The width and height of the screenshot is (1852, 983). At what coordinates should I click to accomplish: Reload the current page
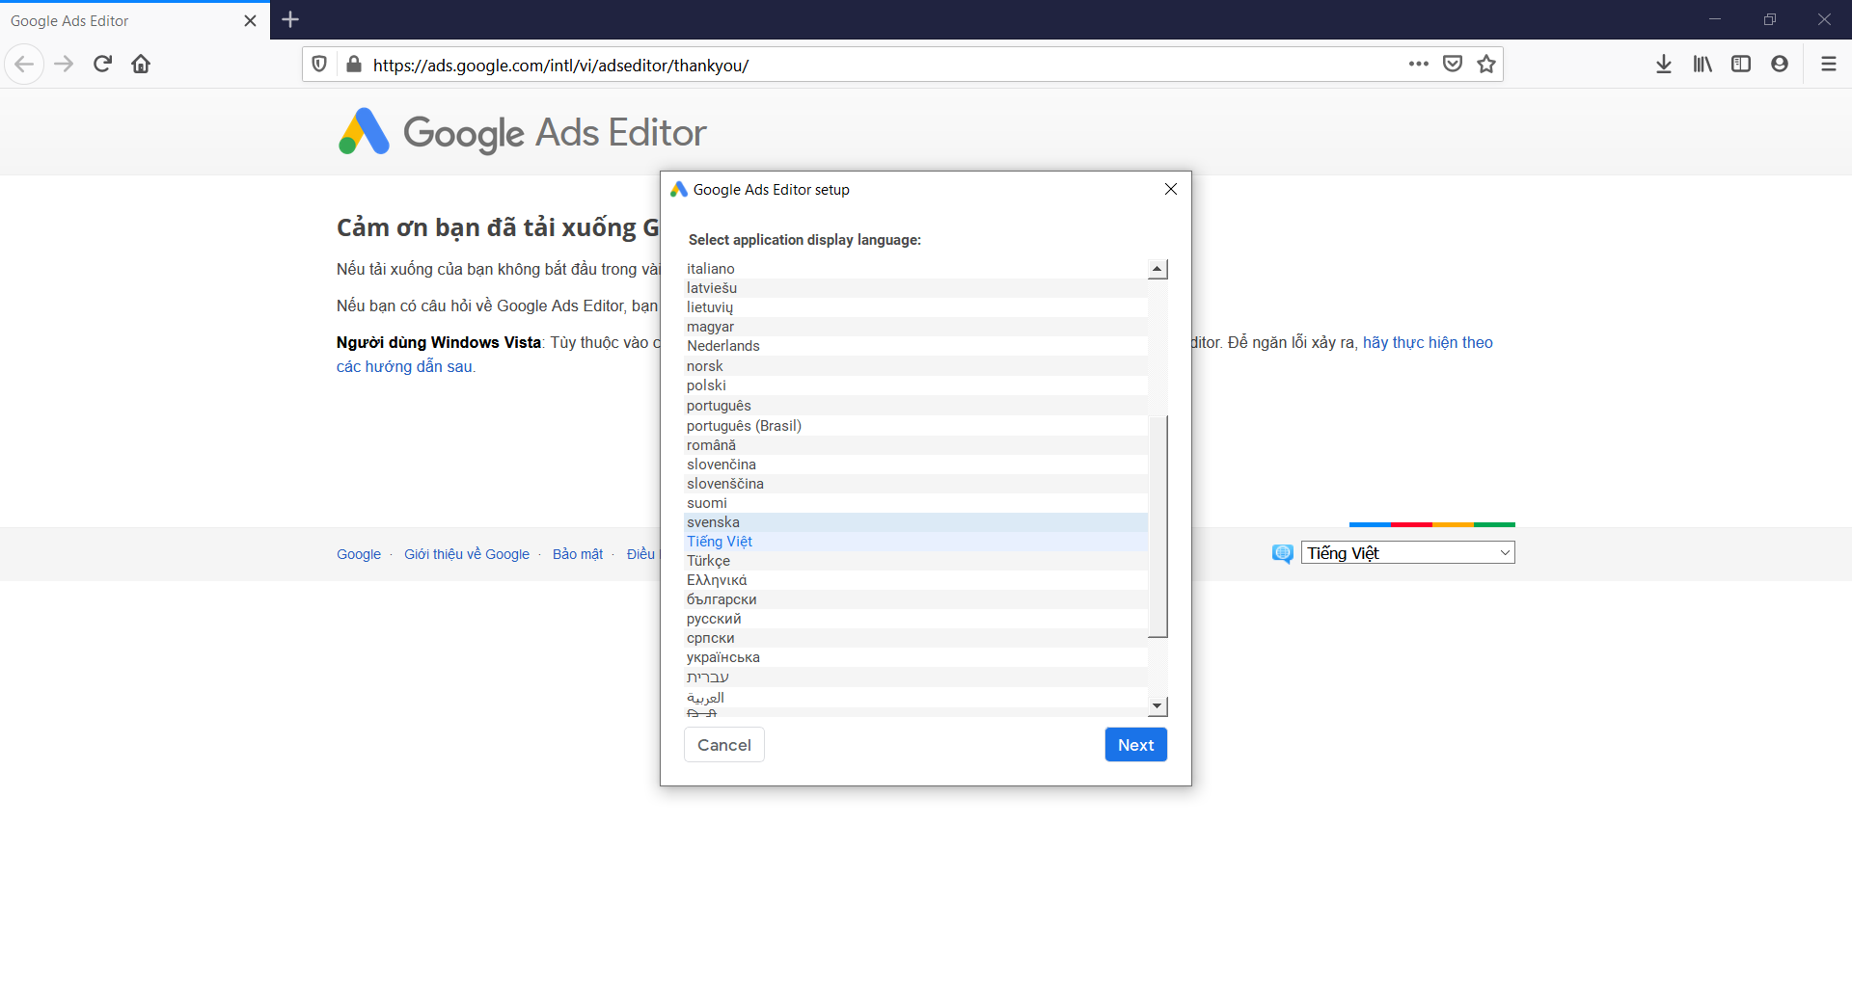102,65
